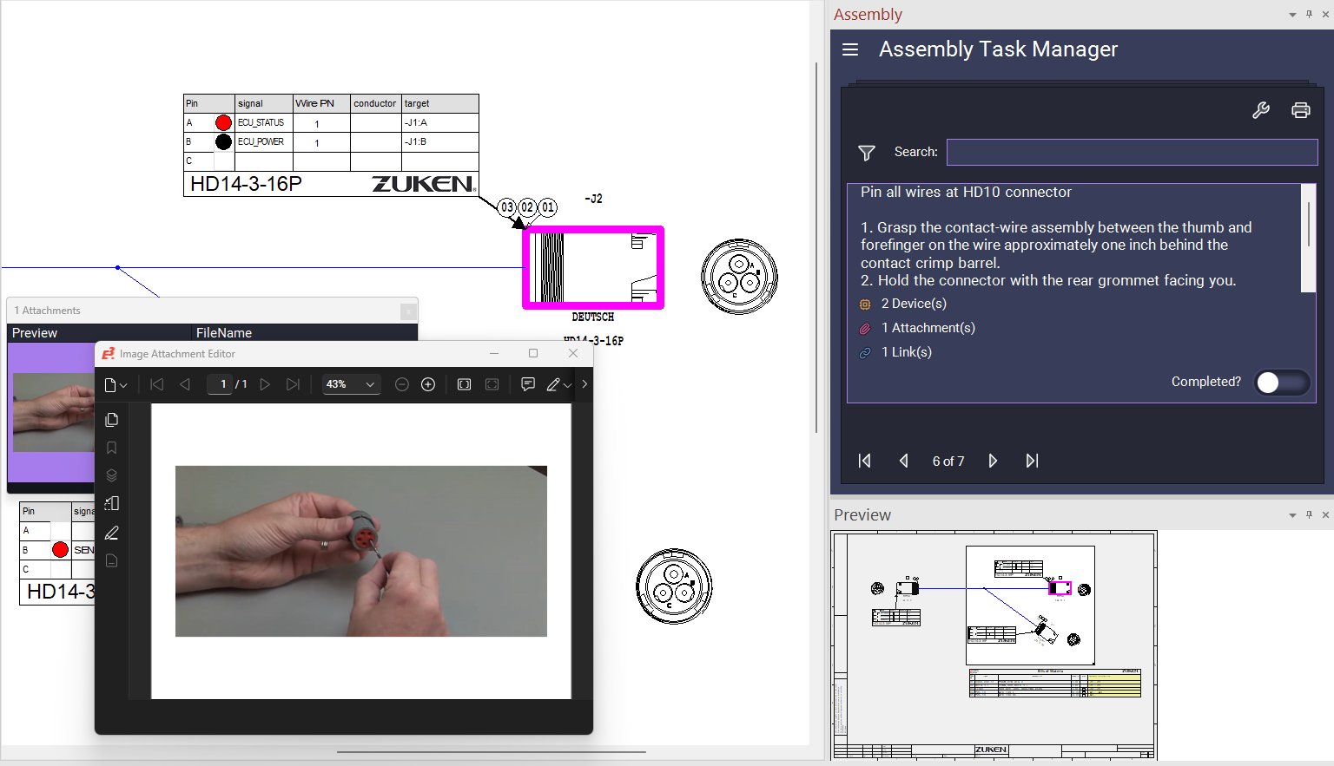Screen dimensions: 1334x766
Task: Open the Assembly panel options dropdown arrow
Action: (x=1292, y=15)
